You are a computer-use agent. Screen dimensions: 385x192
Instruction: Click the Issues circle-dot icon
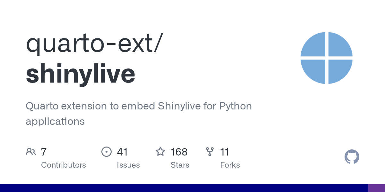click(106, 152)
